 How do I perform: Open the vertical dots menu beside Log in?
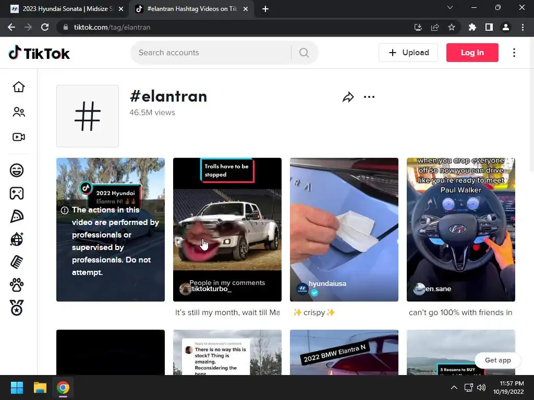pos(514,53)
